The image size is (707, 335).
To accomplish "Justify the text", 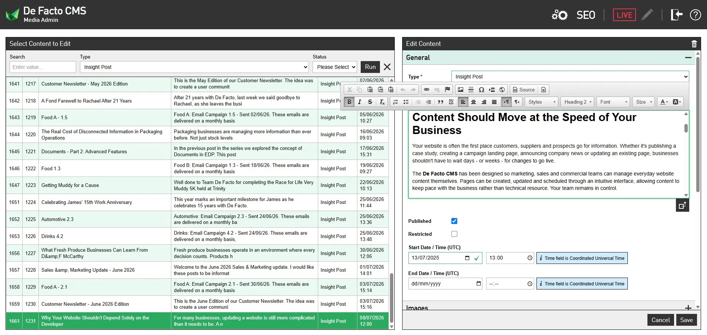I will coord(494,102).
